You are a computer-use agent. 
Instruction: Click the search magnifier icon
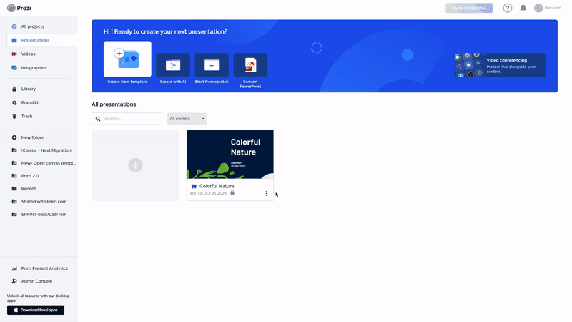coord(98,119)
